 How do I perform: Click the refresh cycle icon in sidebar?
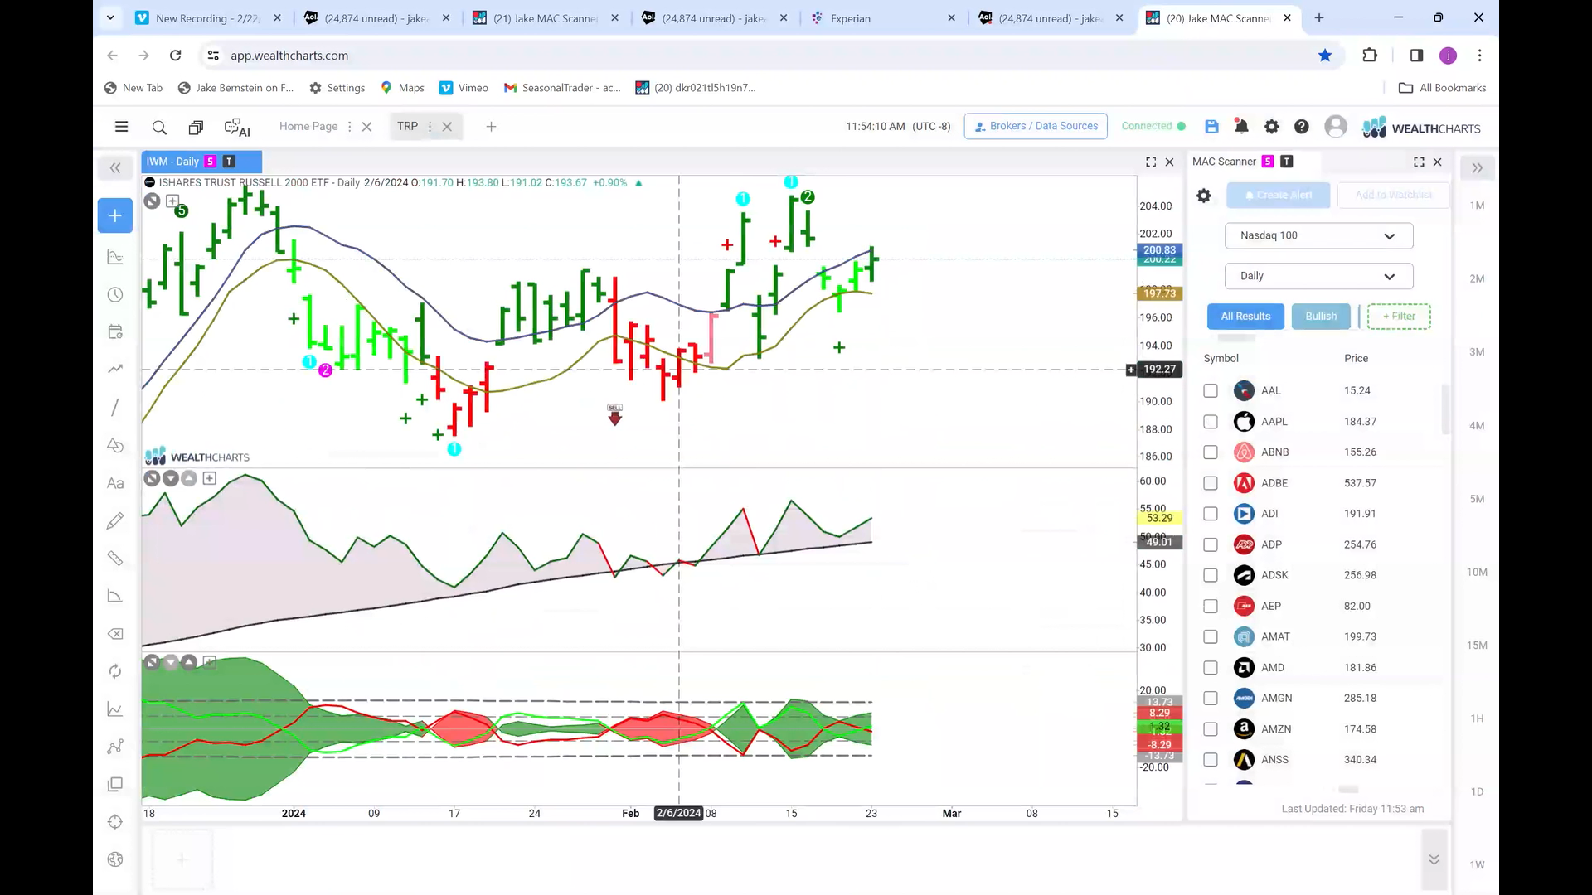115,671
